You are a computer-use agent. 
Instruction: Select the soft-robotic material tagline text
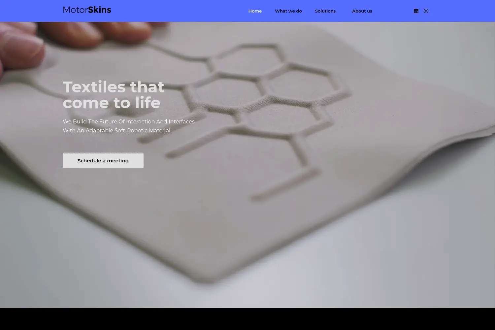(x=129, y=126)
